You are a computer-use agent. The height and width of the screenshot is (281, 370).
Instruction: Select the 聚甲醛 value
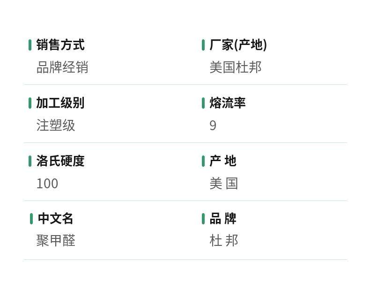coord(56,241)
